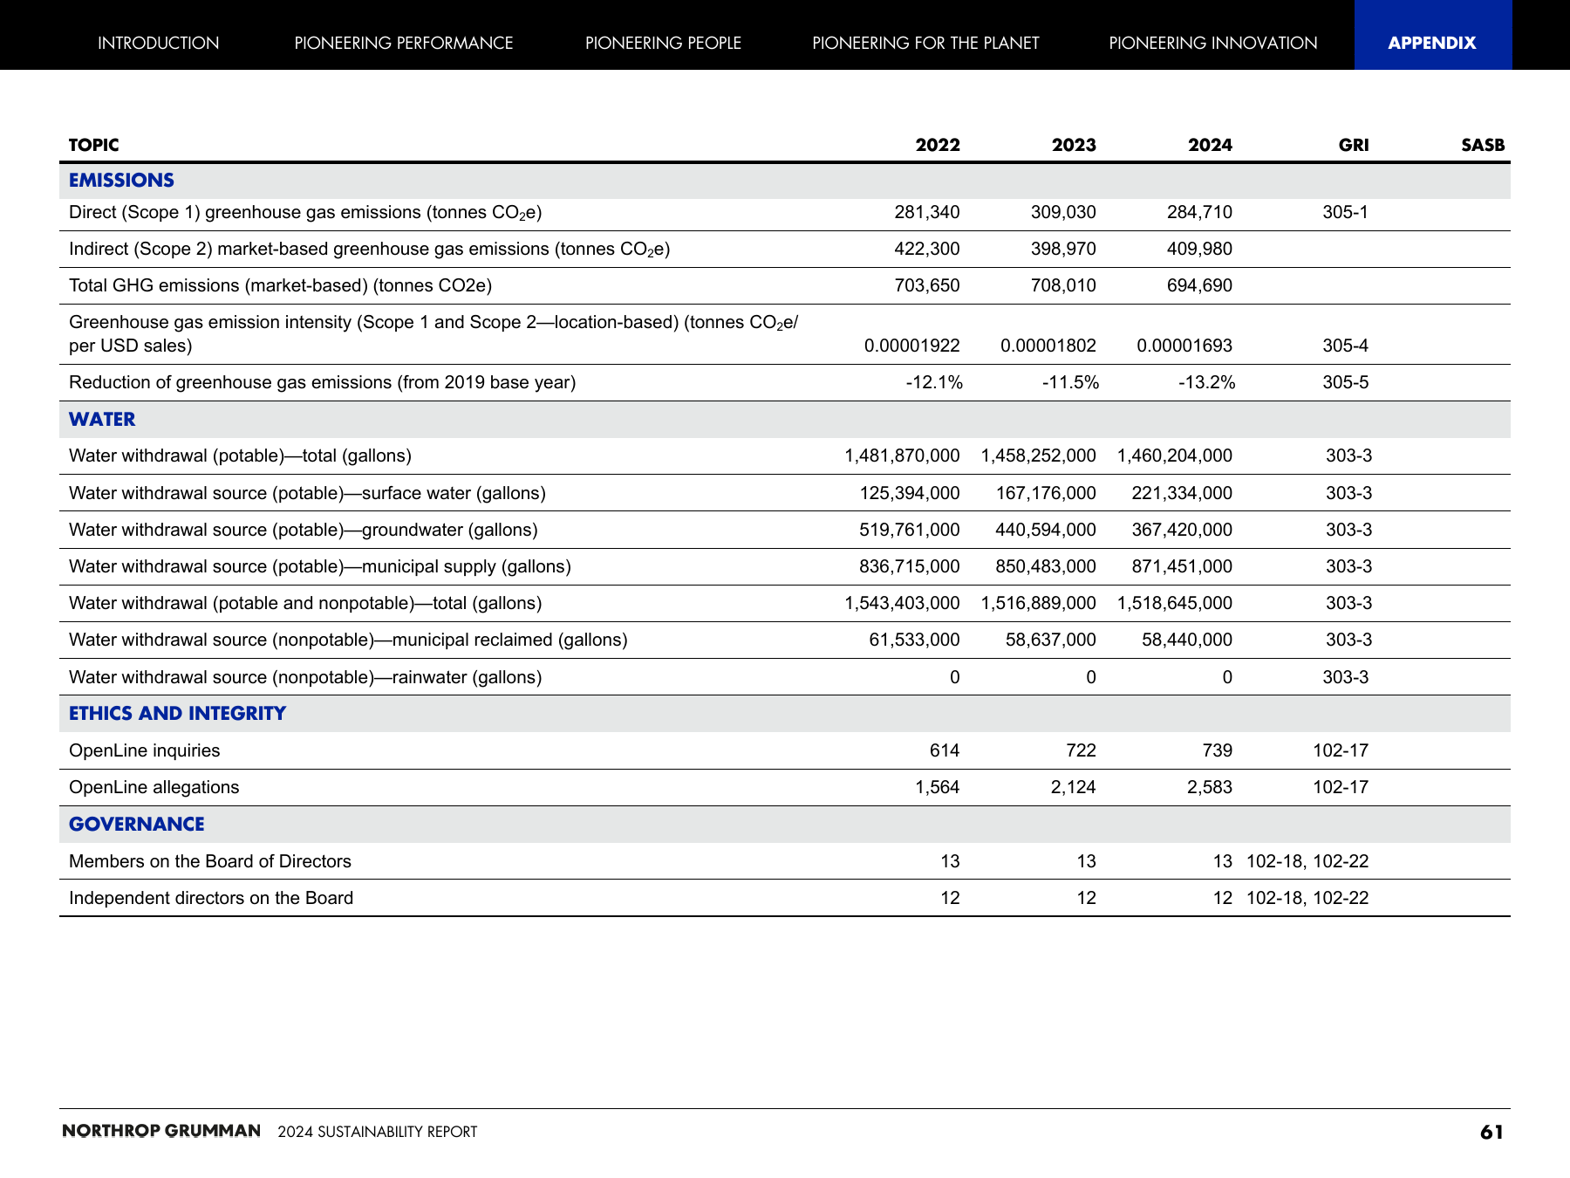Click groundwater value 440,594,000
This screenshot has width=1570, height=1178.
(x=1046, y=530)
